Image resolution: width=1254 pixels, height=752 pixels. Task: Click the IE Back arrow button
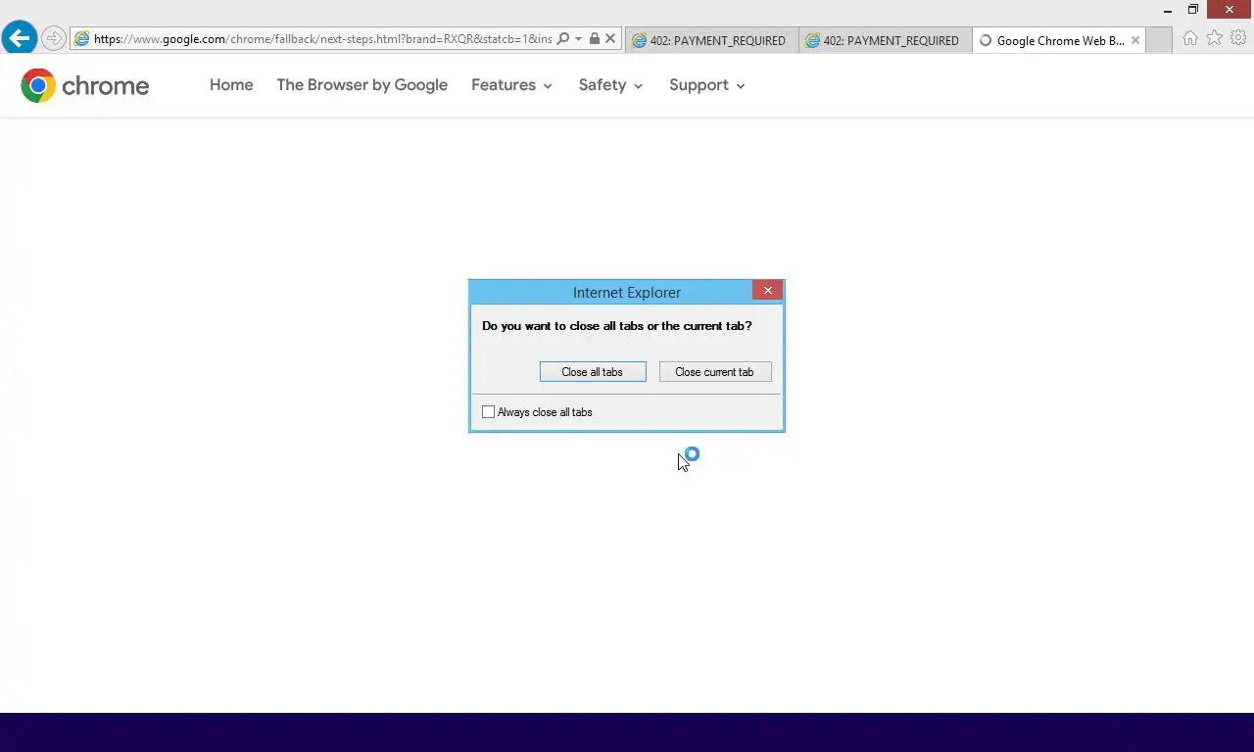point(19,38)
